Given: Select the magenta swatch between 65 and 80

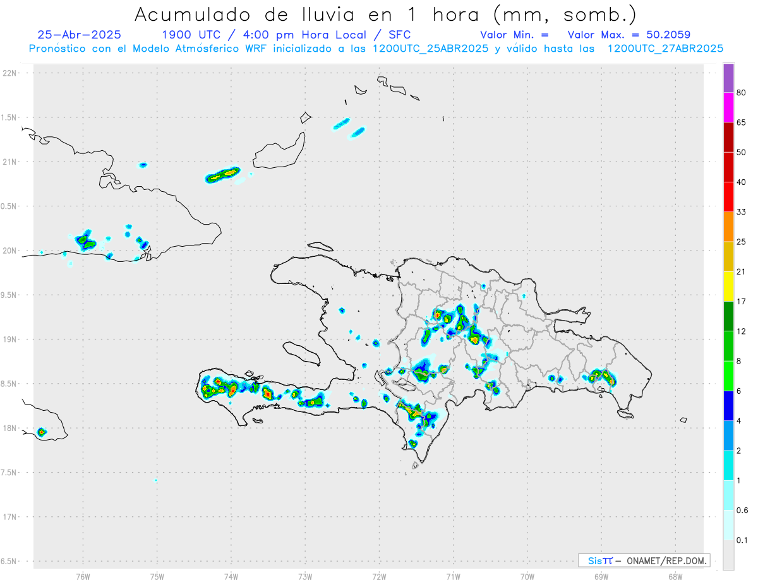Looking at the screenshot, I should 728,107.
